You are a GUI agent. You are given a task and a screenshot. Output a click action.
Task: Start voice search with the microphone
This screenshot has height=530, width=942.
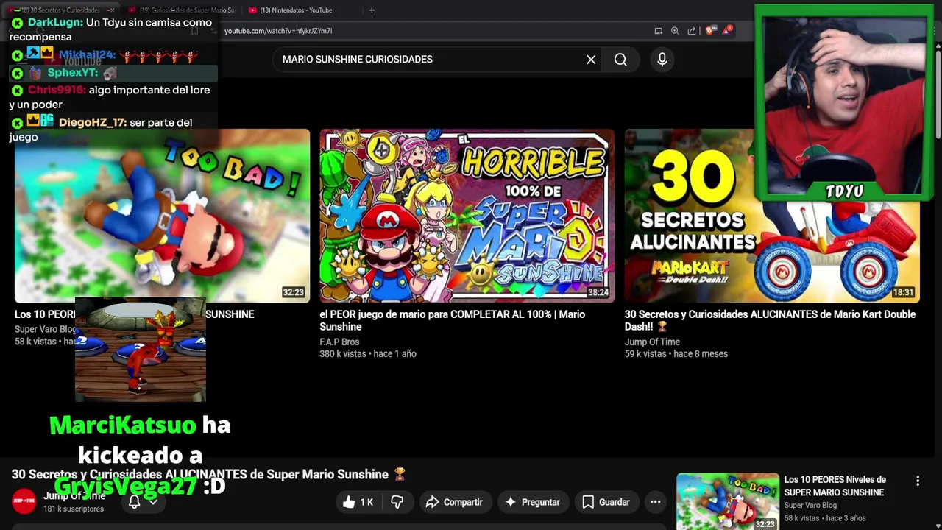[662, 60]
